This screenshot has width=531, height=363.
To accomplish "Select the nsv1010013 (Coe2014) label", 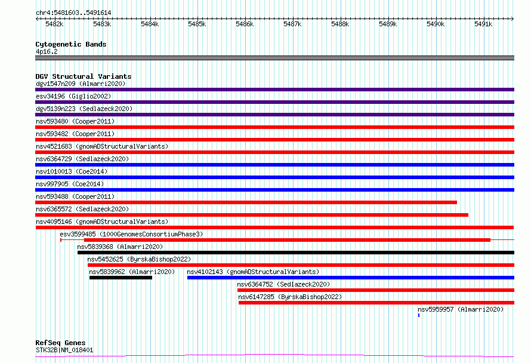I will pyautogui.click(x=72, y=171).
